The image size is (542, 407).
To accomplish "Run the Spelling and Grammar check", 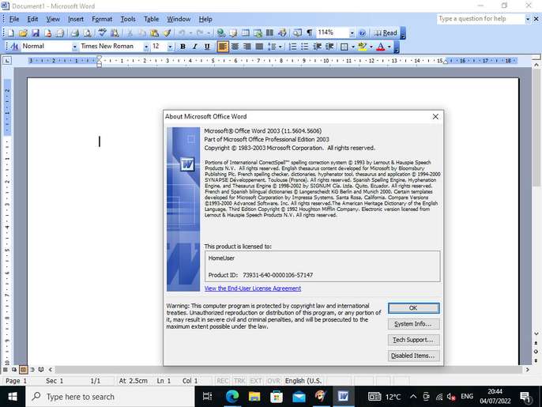I will [102, 33].
